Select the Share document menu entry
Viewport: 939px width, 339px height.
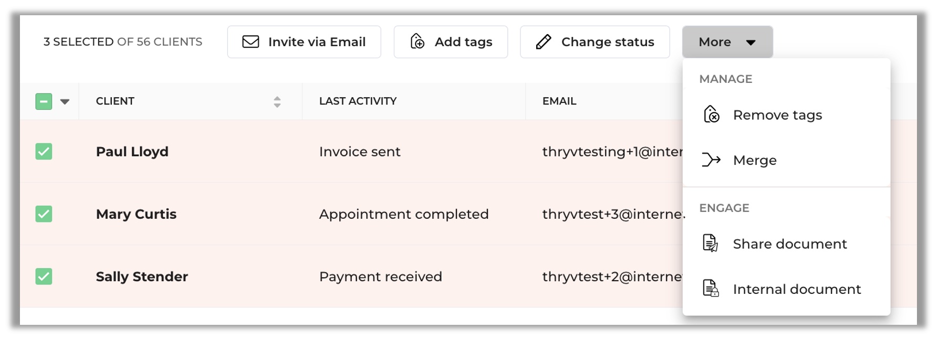[786, 243]
